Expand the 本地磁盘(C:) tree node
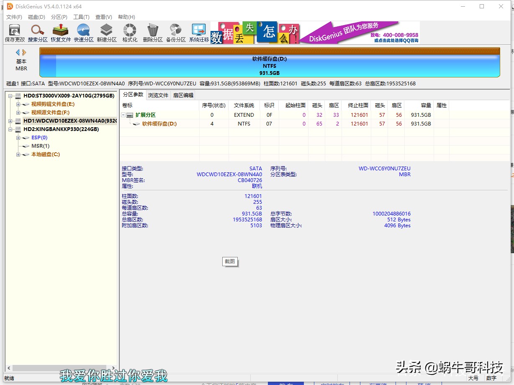The width and height of the screenshot is (514, 385). pos(18,154)
